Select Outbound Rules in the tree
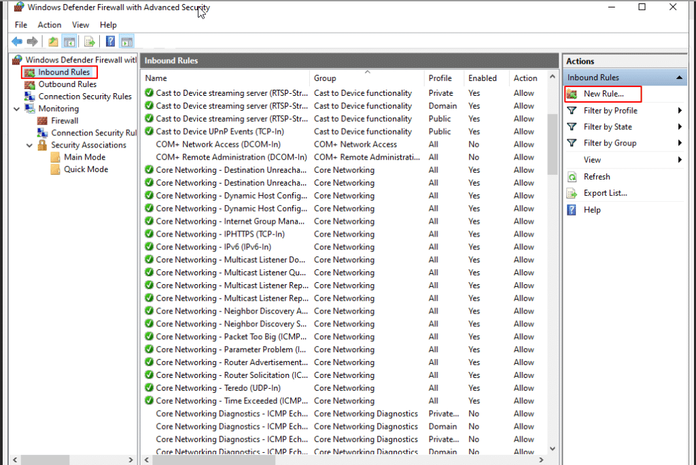The image size is (696, 465). tap(67, 84)
